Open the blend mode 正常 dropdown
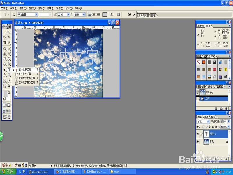This screenshot has width=233, height=175. click(x=208, y=122)
